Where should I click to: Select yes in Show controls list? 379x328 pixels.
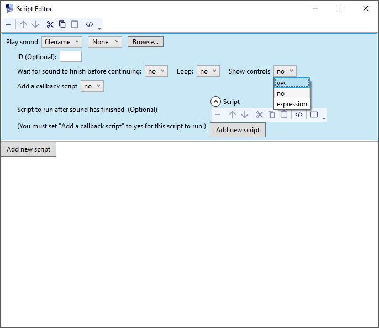[292, 83]
